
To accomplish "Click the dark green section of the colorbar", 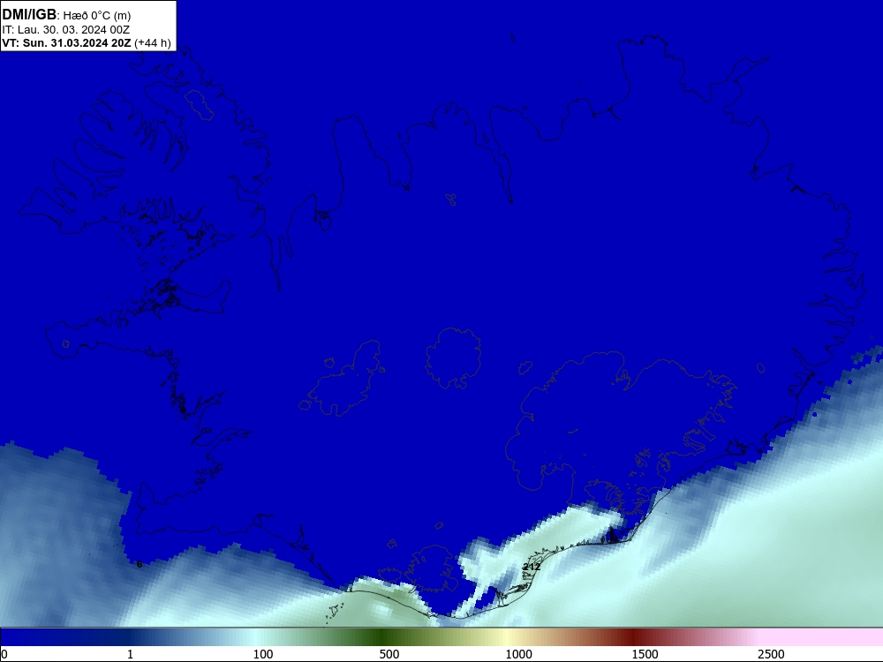I will 383,637.
